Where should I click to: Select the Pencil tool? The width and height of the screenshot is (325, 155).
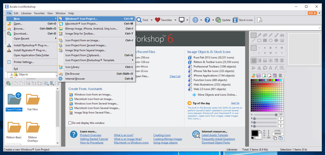(x=271, y=35)
